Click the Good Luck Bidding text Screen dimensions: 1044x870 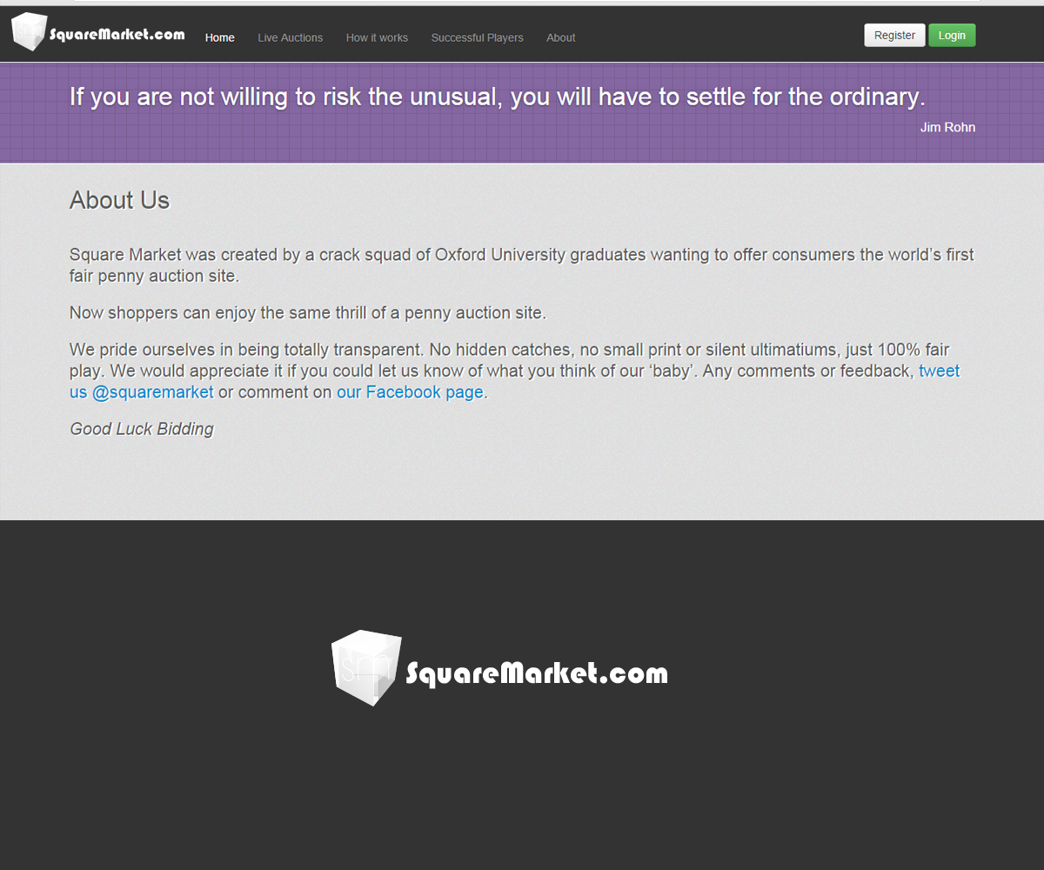click(142, 429)
